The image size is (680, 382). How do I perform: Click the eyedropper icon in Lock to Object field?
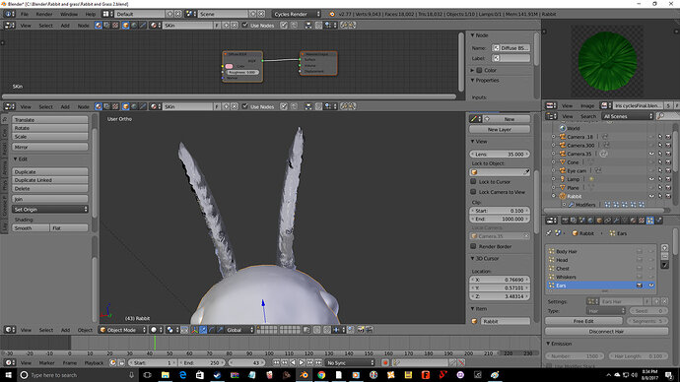point(526,172)
